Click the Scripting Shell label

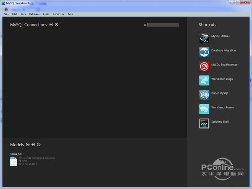coord(220,122)
